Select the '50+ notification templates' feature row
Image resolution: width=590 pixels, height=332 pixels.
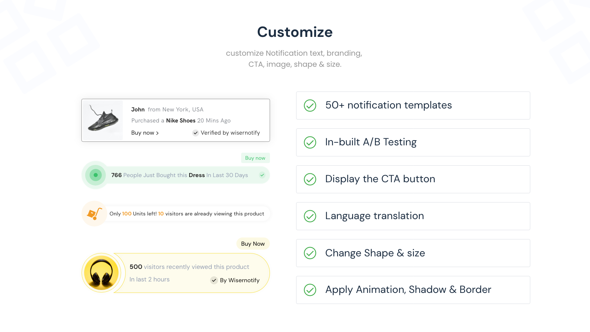click(x=413, y=106)
